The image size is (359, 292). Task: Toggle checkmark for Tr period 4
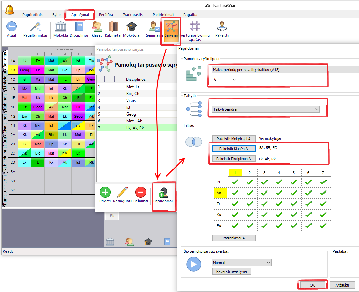click(279, 204)
